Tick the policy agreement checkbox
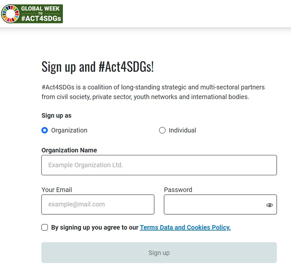The height and width of the screenshot is (273, 291). tap(45, 228)
